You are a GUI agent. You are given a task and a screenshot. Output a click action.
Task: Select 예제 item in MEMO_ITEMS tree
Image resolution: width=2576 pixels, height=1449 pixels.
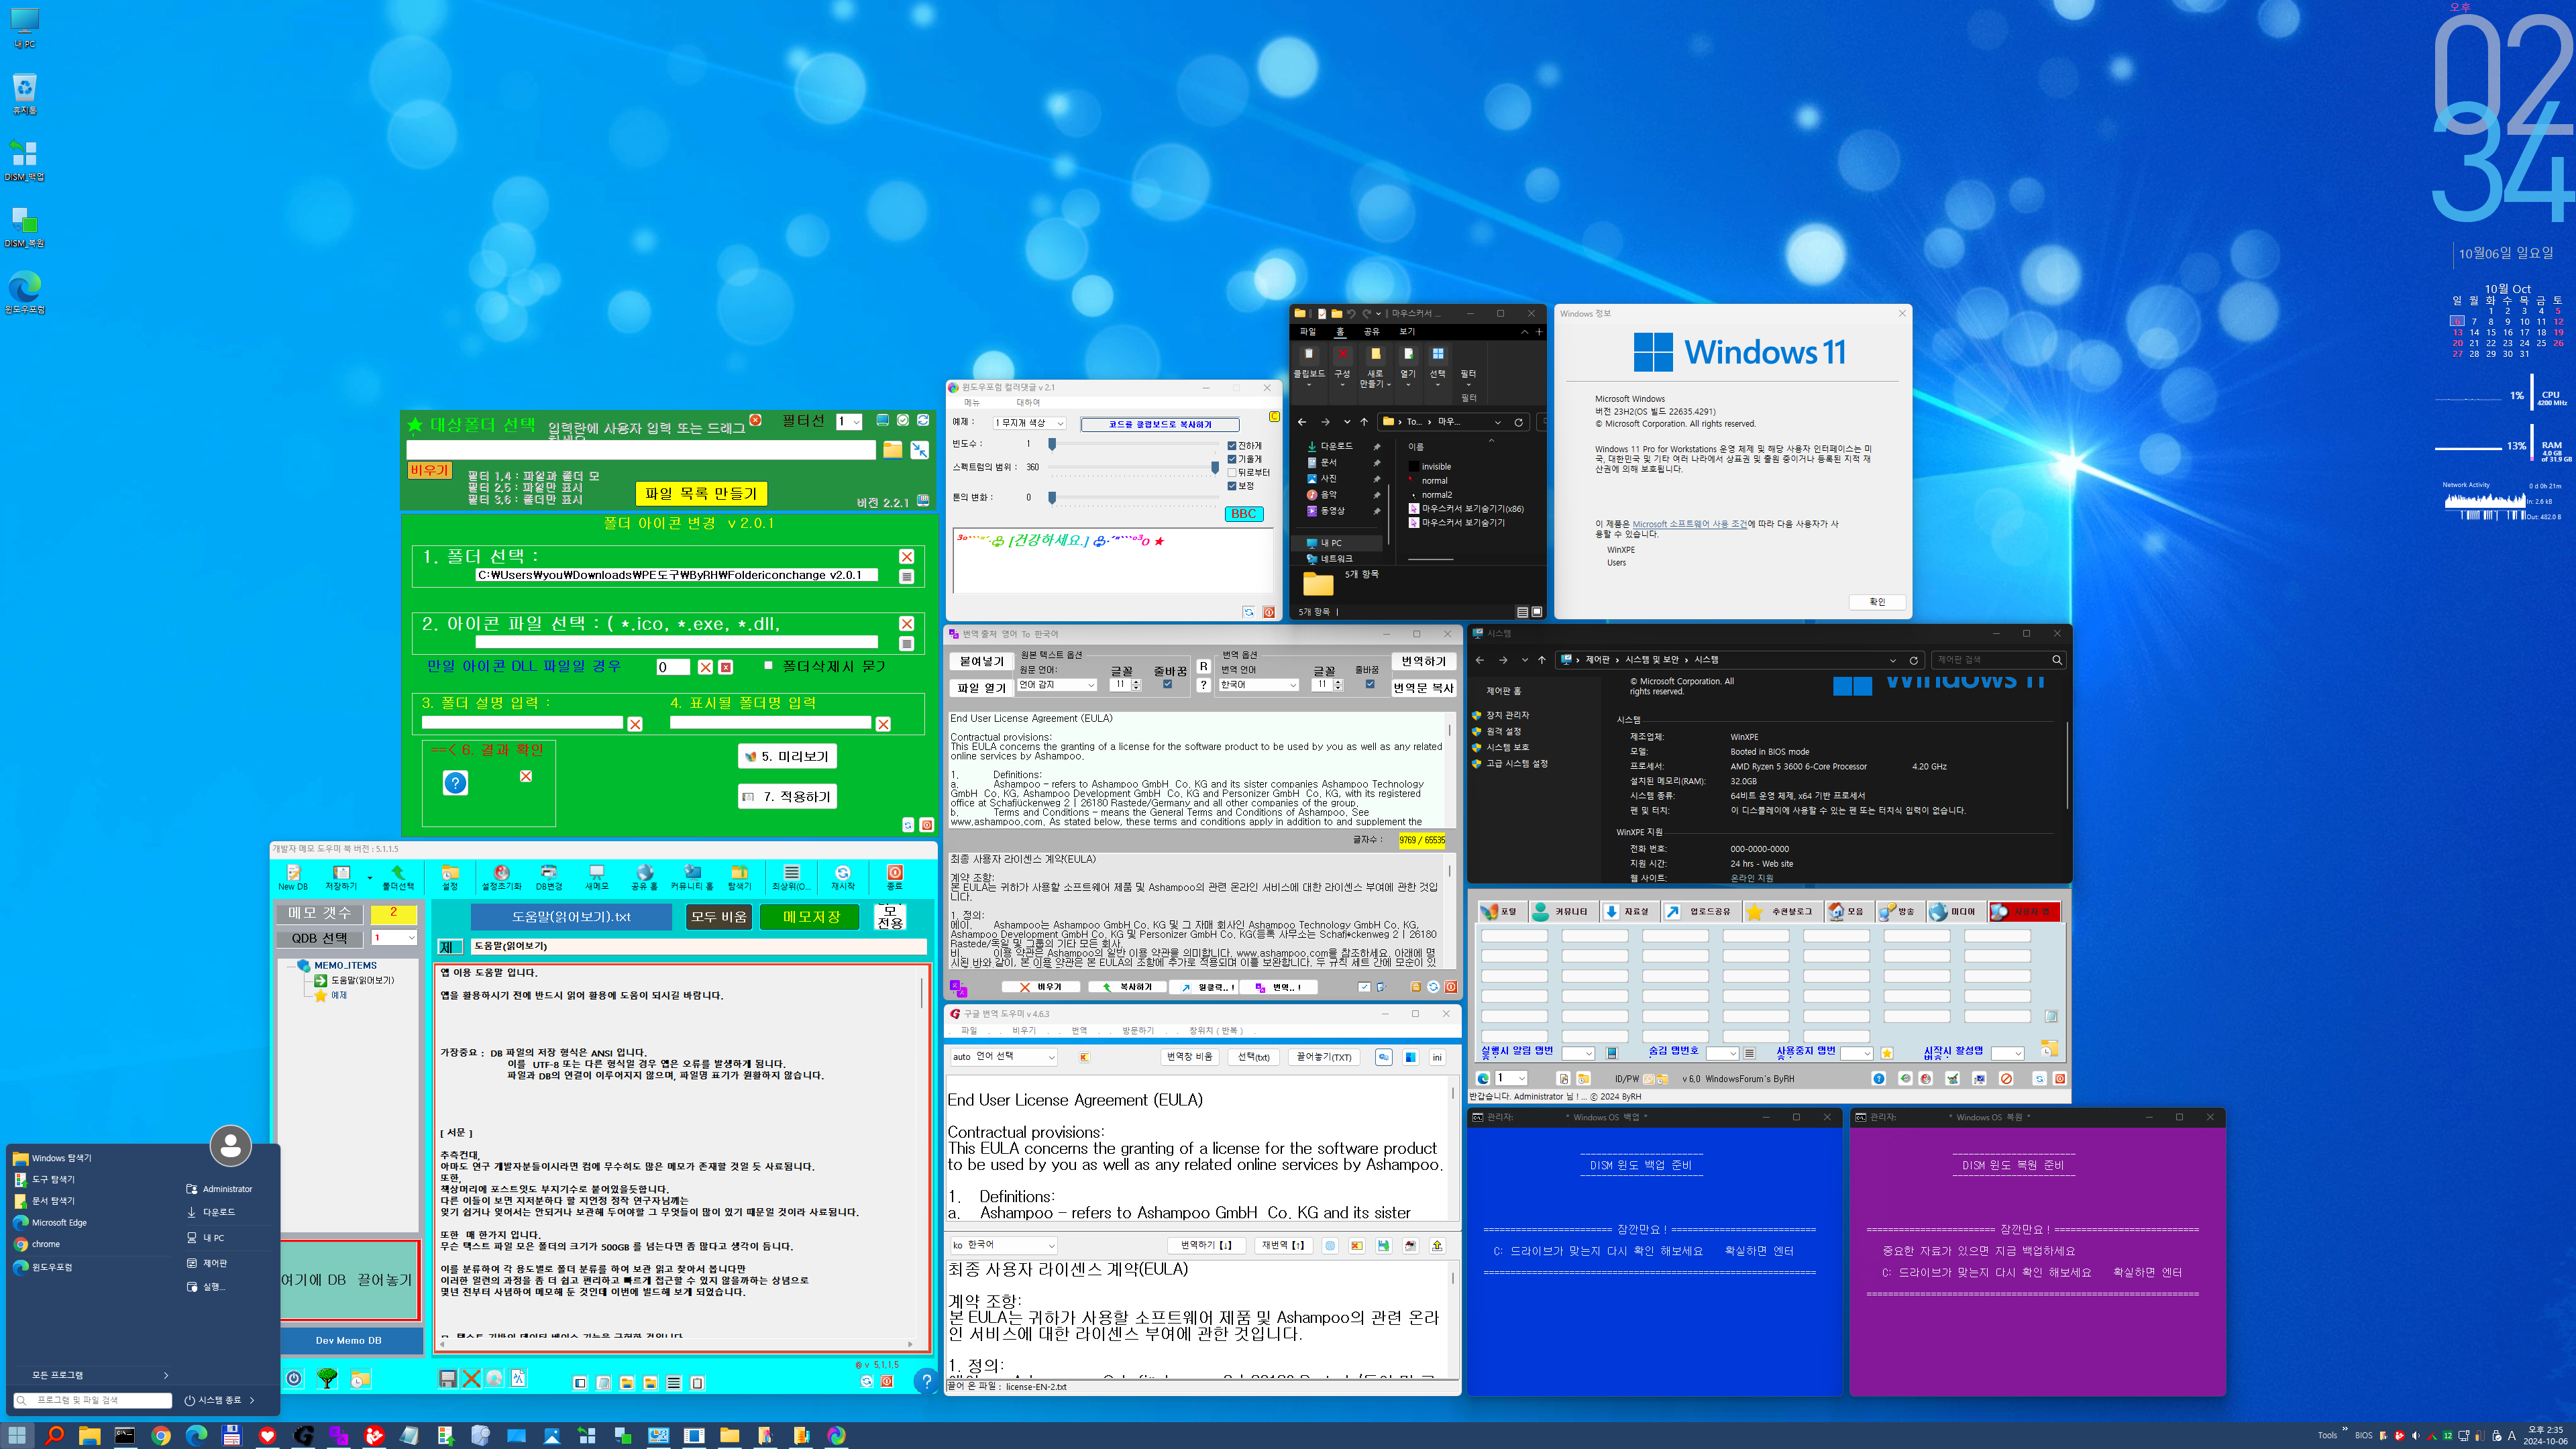point(339,996)
